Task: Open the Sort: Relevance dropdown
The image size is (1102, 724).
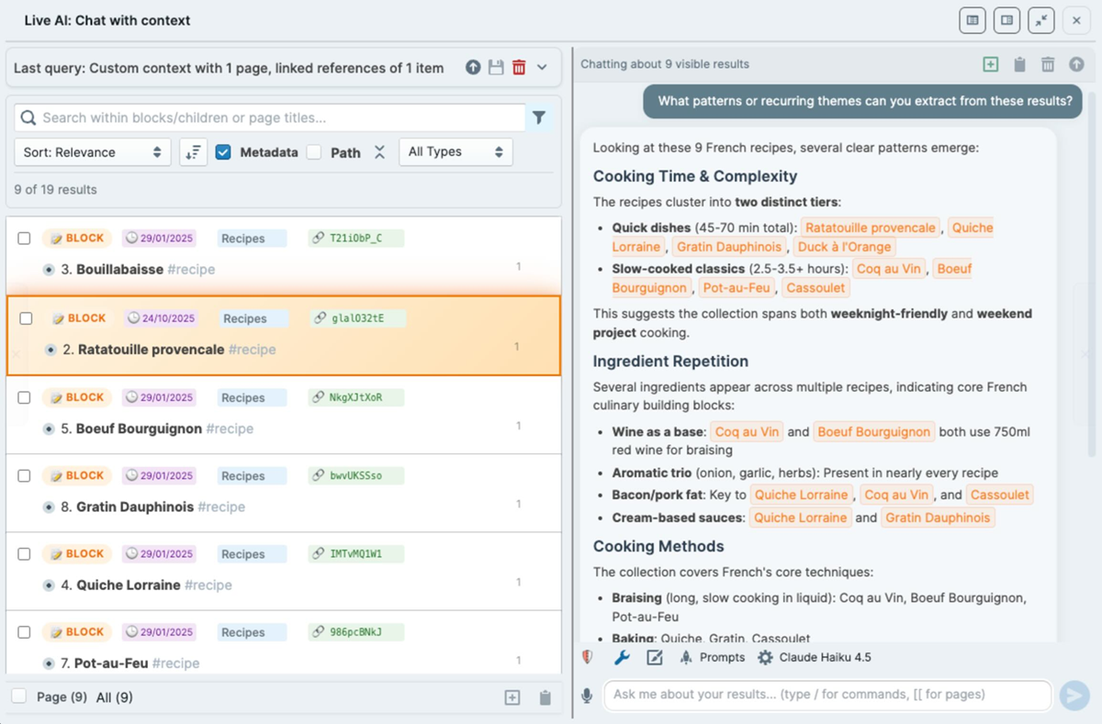Action: [x=92, y=152]
